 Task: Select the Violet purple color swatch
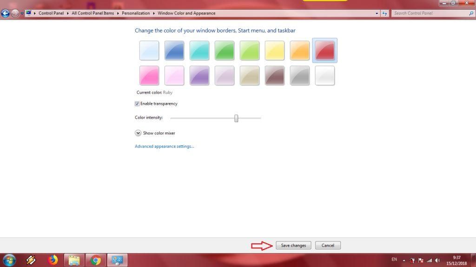199,76
